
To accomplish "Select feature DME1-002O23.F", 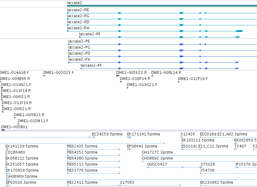I will [59, 73].
